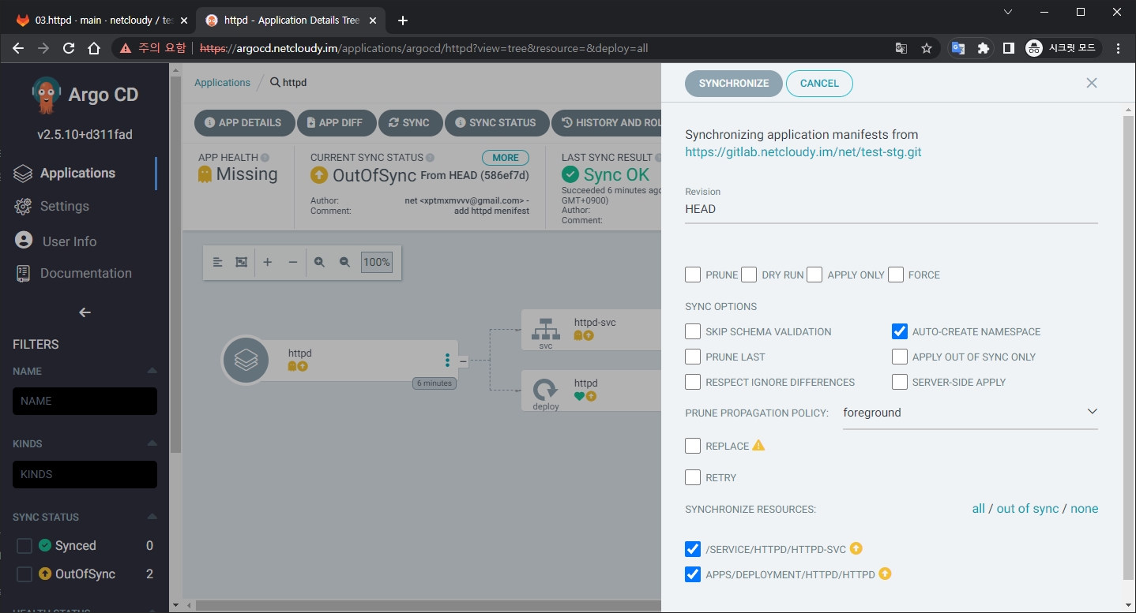Enable the PRUNE checkbox
The height and width of the screenshot is (613, 1136).
(693, 275)
